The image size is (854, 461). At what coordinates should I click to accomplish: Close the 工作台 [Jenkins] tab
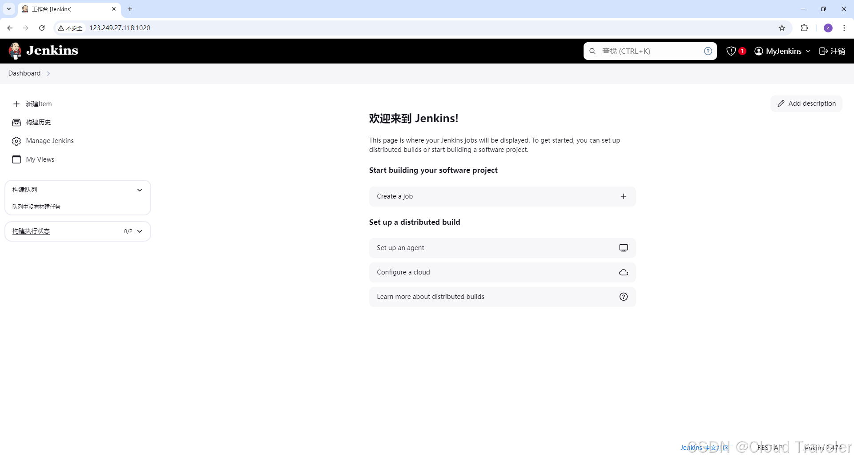(114, 9)
